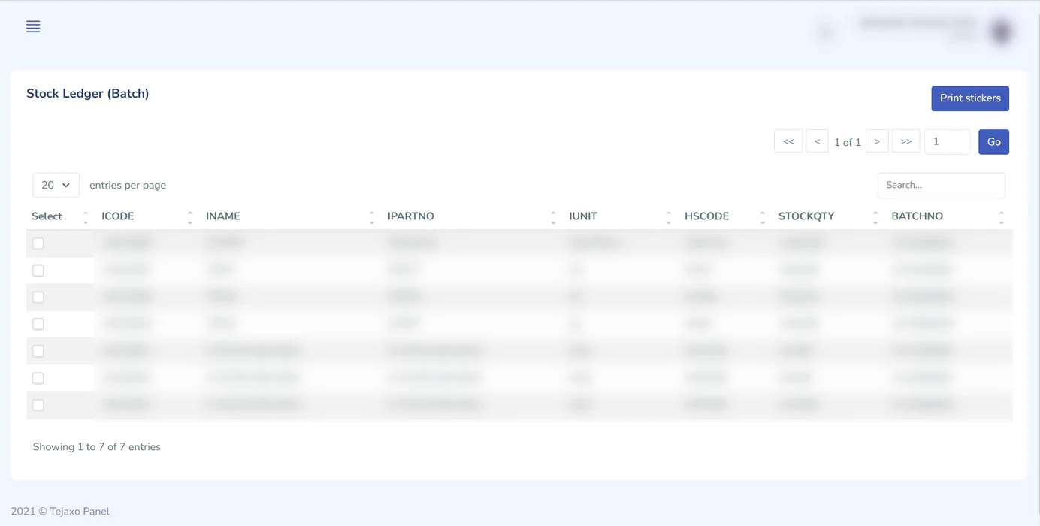This screenshot has height=526, width=1040.
Task: Open the hamburger menu
Action: click(33, 27)
